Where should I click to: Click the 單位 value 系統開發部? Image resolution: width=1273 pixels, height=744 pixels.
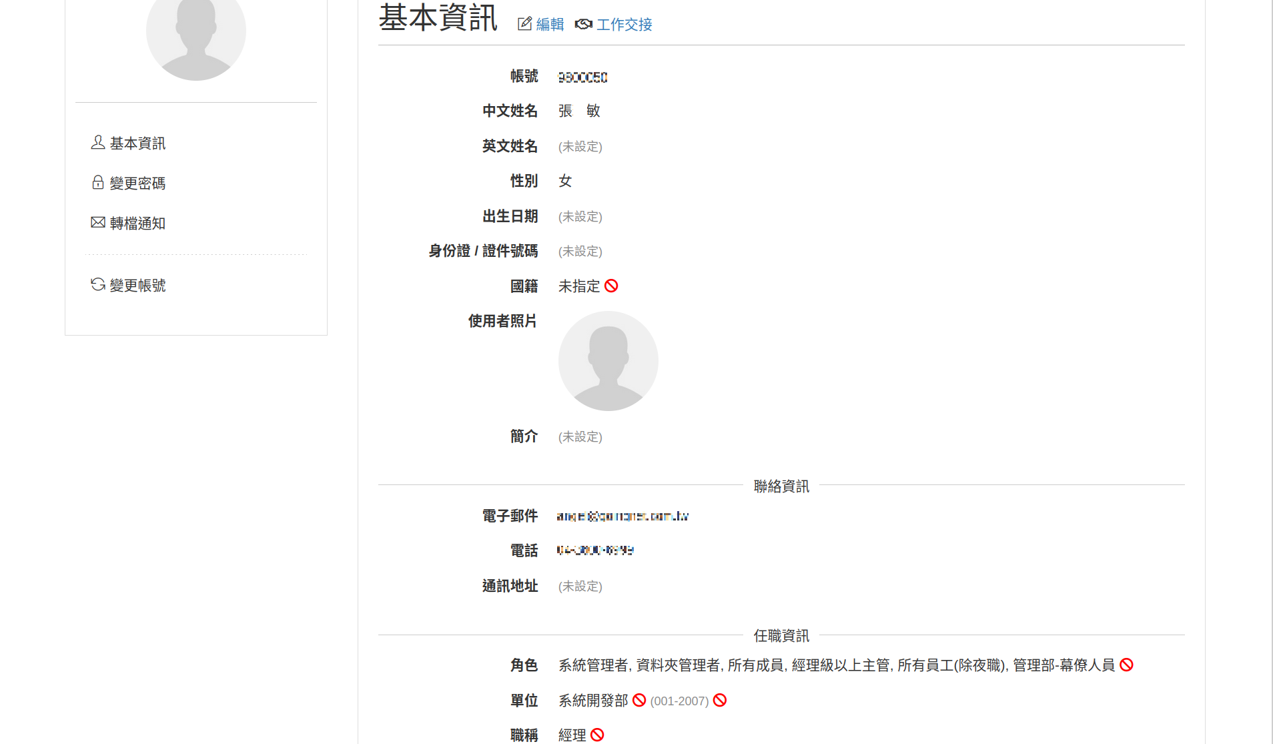593,701
